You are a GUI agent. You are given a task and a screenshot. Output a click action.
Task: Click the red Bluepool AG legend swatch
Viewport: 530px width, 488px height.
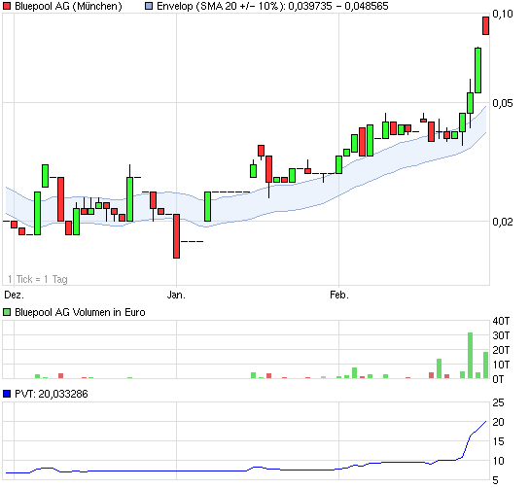click(7, 6)
